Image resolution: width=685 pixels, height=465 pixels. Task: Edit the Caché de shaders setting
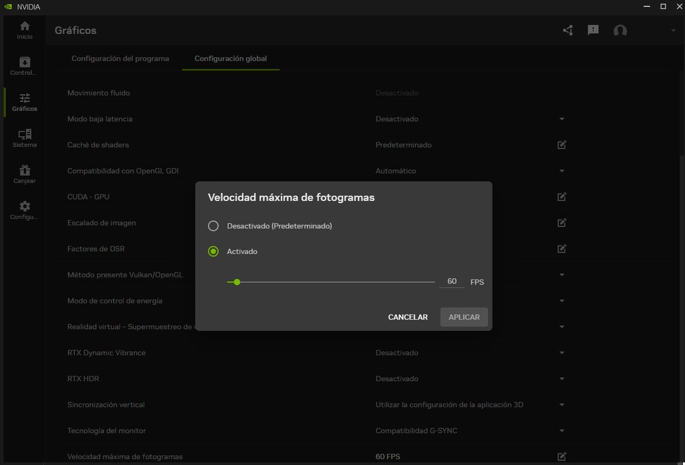click(x=562, y=145)
